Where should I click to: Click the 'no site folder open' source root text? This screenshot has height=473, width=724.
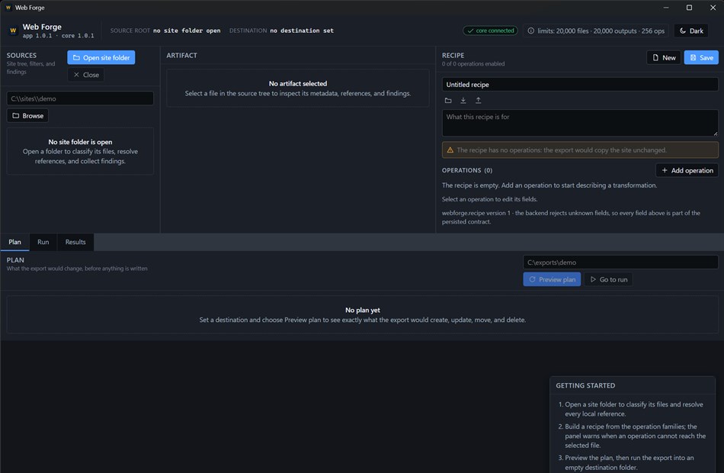click(187, 31)
